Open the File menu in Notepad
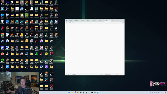 [x=67, y=23]
